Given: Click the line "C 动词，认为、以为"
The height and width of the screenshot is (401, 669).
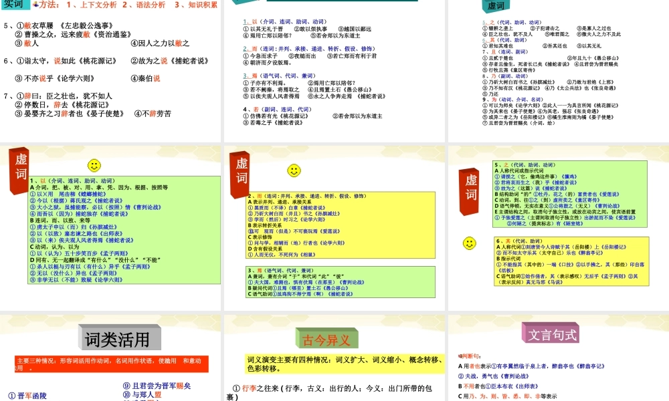Looking at the screenshot, I should tap(55, 247).
